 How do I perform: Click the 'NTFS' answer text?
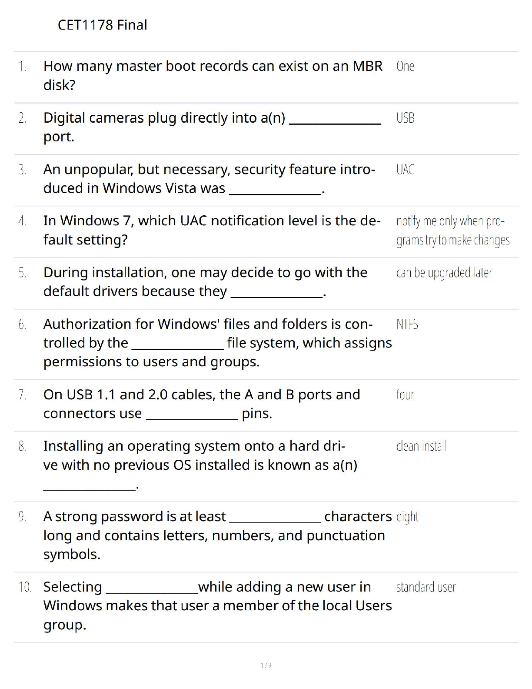(x=407, y=324)
